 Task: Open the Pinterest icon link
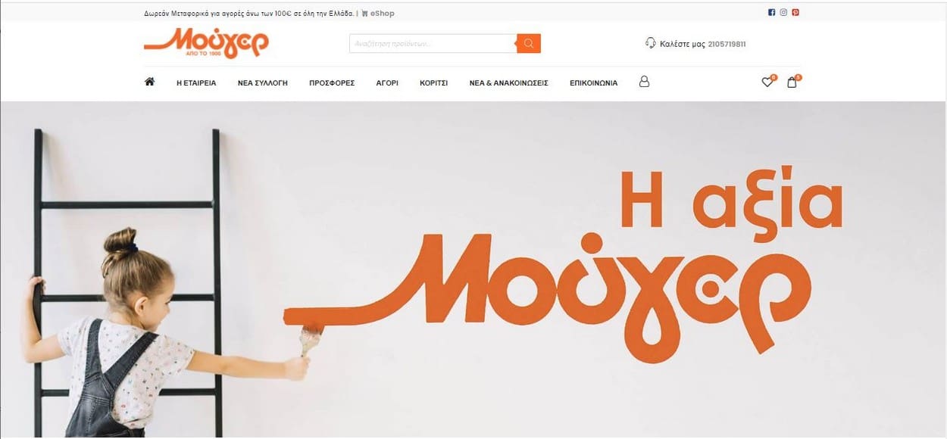796,12
